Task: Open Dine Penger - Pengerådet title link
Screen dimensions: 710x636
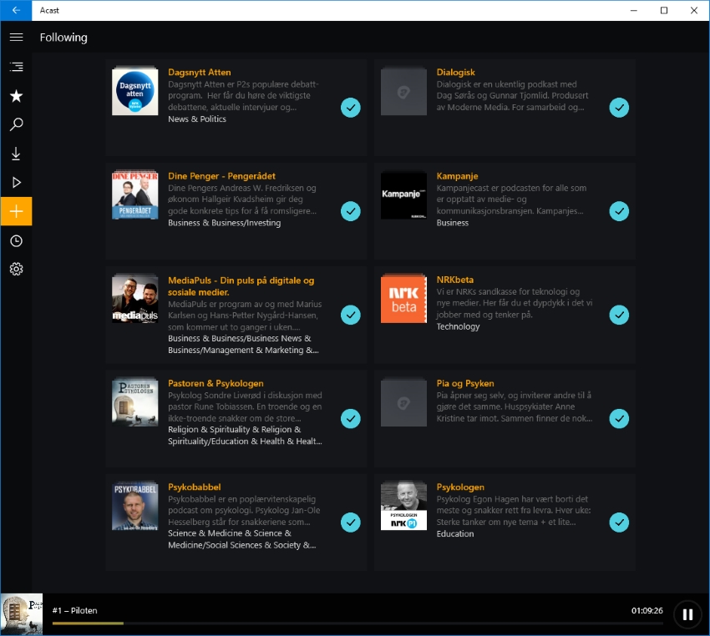Action: pos(221,176)
